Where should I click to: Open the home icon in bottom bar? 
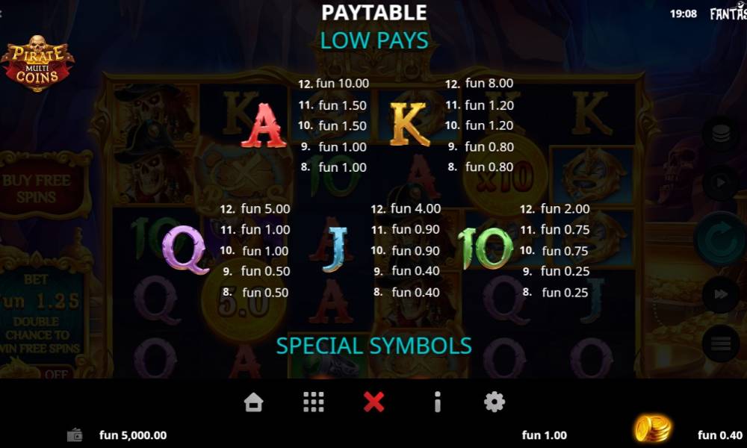point(253,402)
